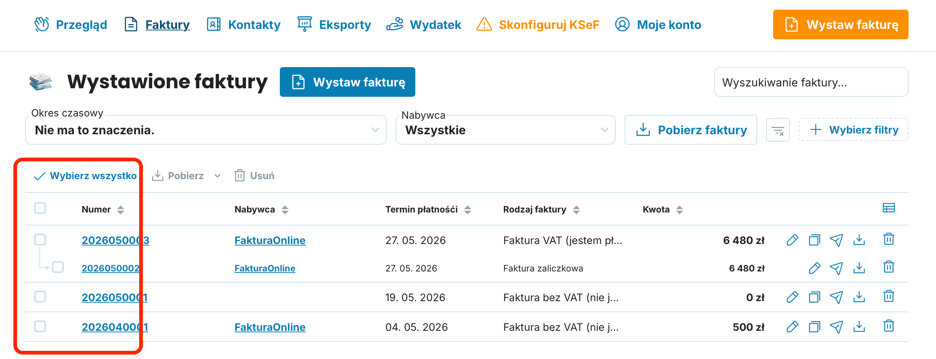Viewport: 936px width, 359px height.
Task: Open the Okres czasowy dropdown
Action: (x=206, y=130)
